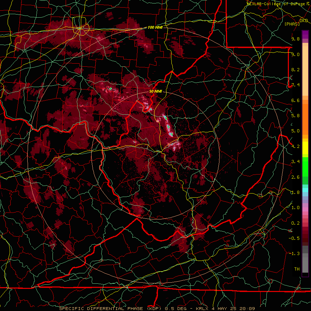
Task: Click the '50 NMI' range ring label
Action: tap(155, 91)
